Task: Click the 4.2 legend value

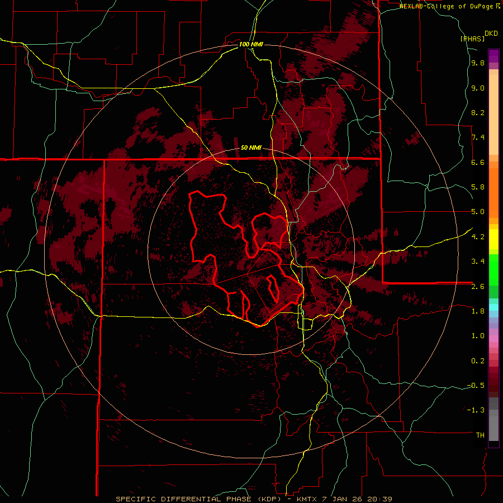Action: coord(478,237)
